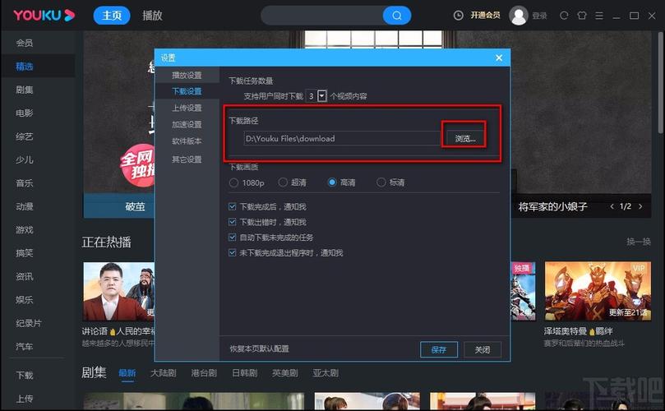Switch to the 主页 top tab

pos(112,16)
